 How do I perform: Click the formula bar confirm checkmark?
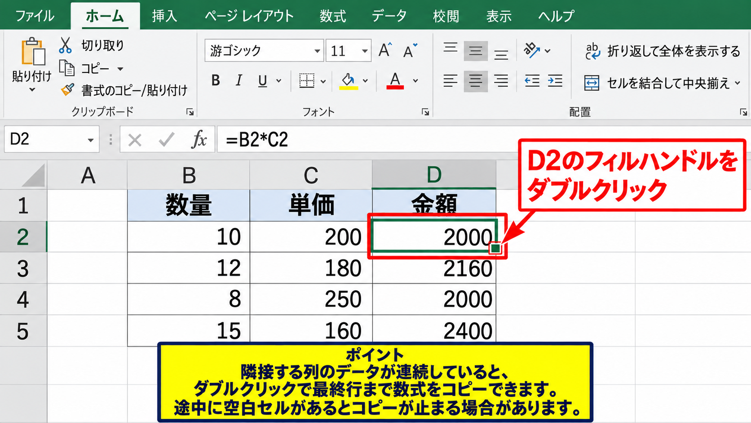tap(167, 140)
